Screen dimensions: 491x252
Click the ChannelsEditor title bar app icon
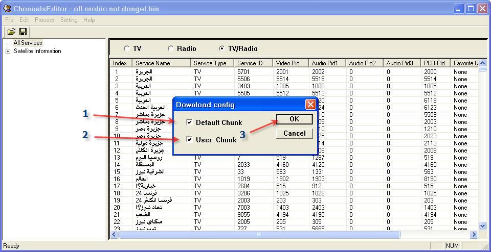pos(7,9)
